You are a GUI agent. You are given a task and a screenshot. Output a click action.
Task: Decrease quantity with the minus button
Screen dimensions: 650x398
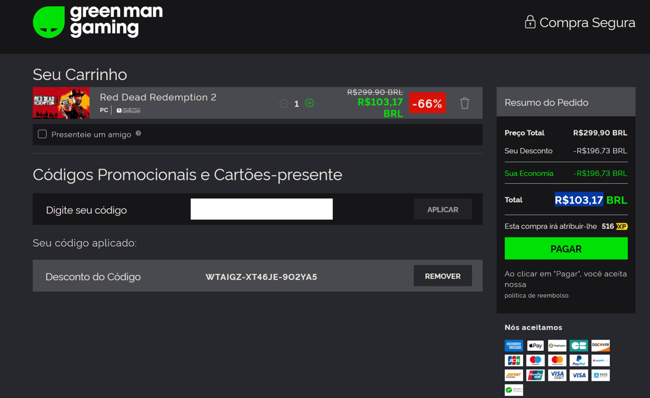284,103
